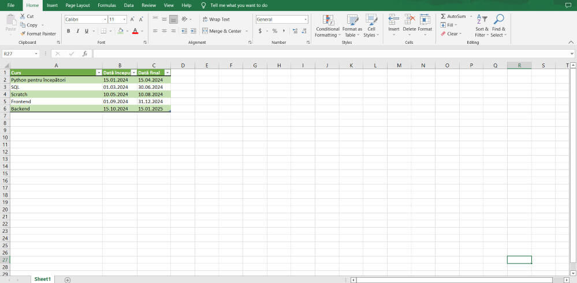The width and height of the screenshot is (577, 283).
Task: Expand the formula bar
Action: pos(571,54)
